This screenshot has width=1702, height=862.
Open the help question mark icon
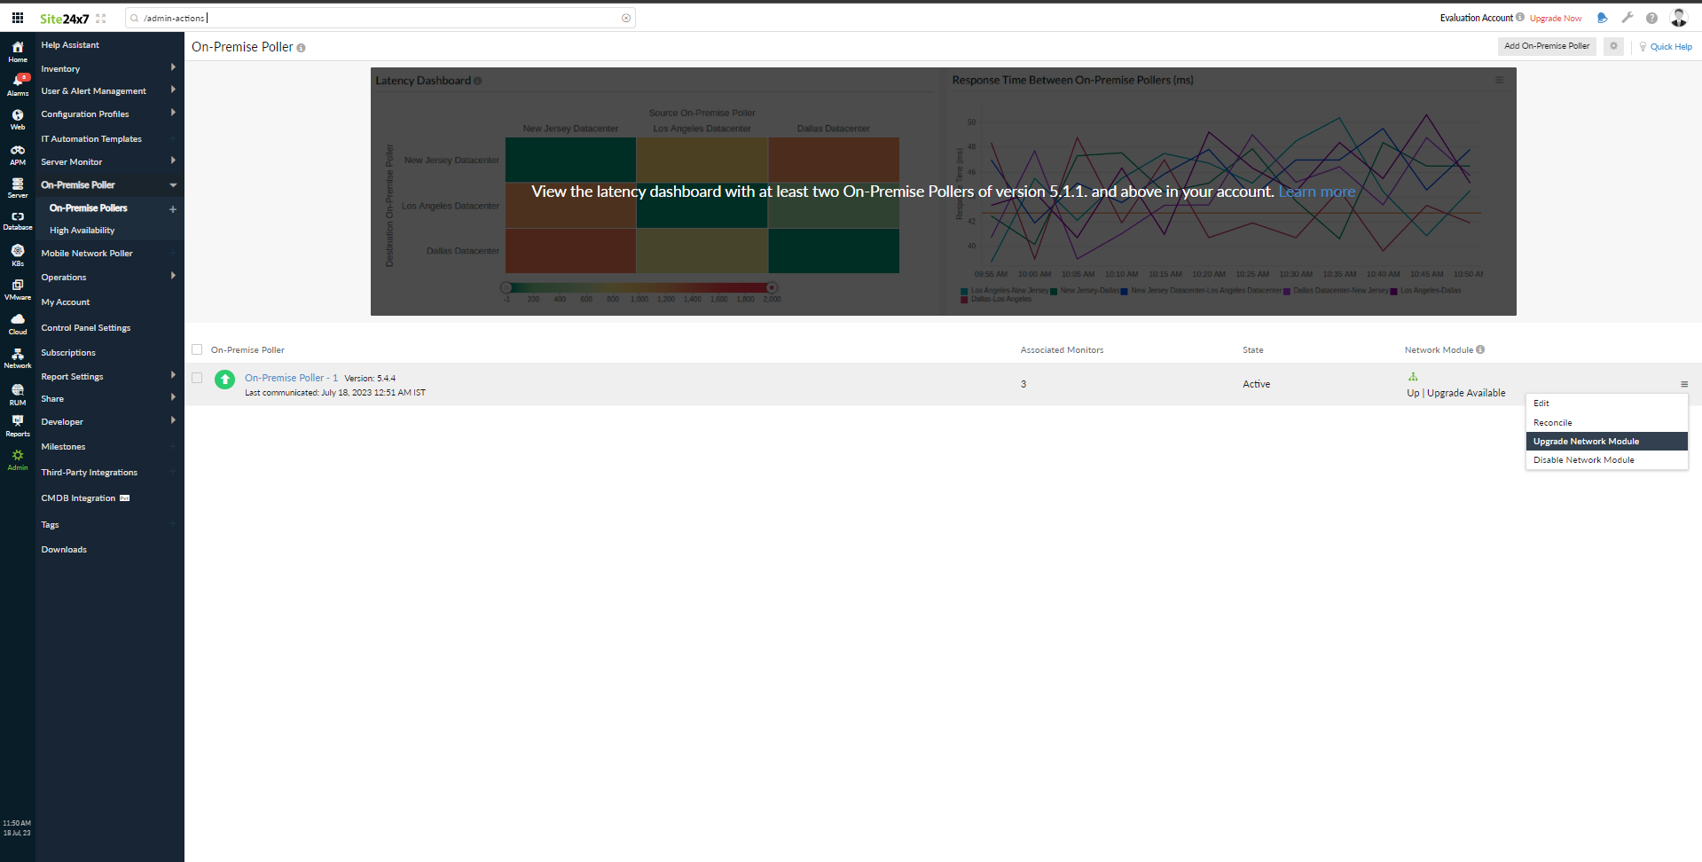[x=1651, y=18]
